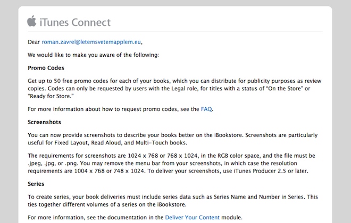Click the word Dear in the greeting
The height and width of the screenshot is (223, 351).
point(34,41)
